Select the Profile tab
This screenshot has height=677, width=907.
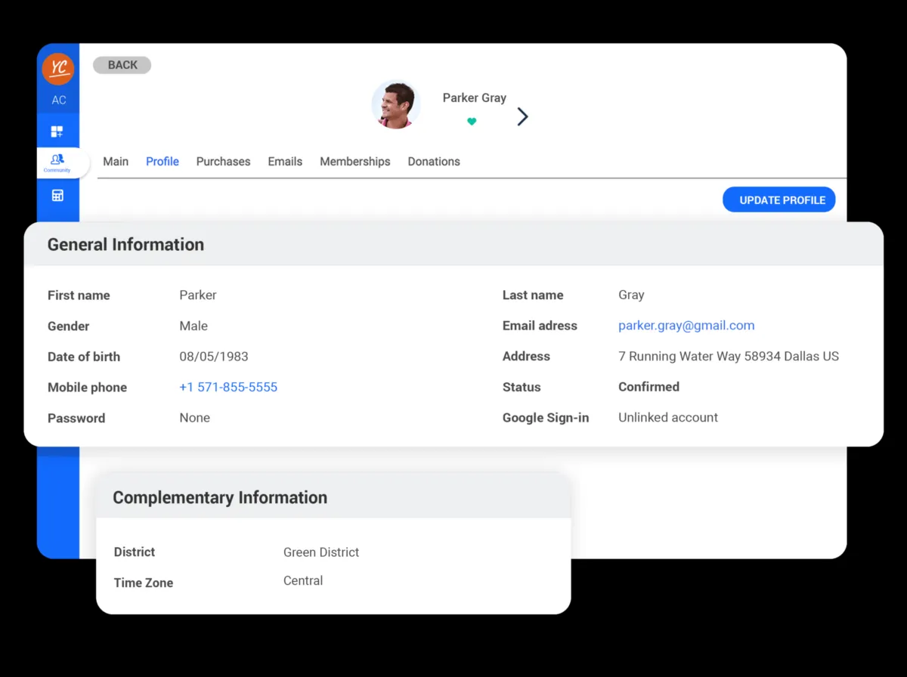[x=163, y=162]
